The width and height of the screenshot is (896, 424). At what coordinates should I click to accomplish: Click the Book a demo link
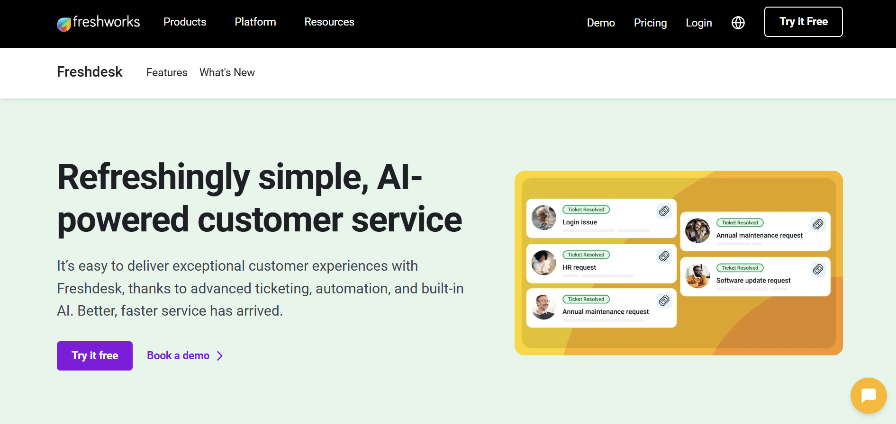click(178, 356)
